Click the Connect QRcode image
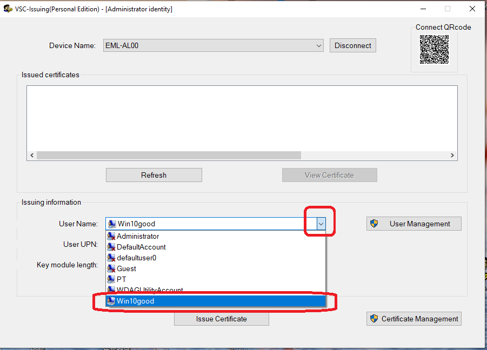 point(434,50)
